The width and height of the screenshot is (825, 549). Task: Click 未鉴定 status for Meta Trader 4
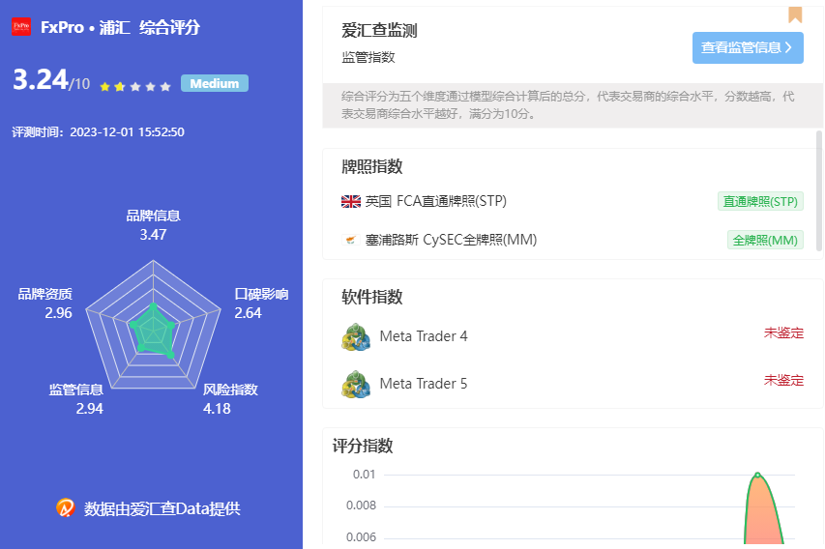[x=783, y=333]
